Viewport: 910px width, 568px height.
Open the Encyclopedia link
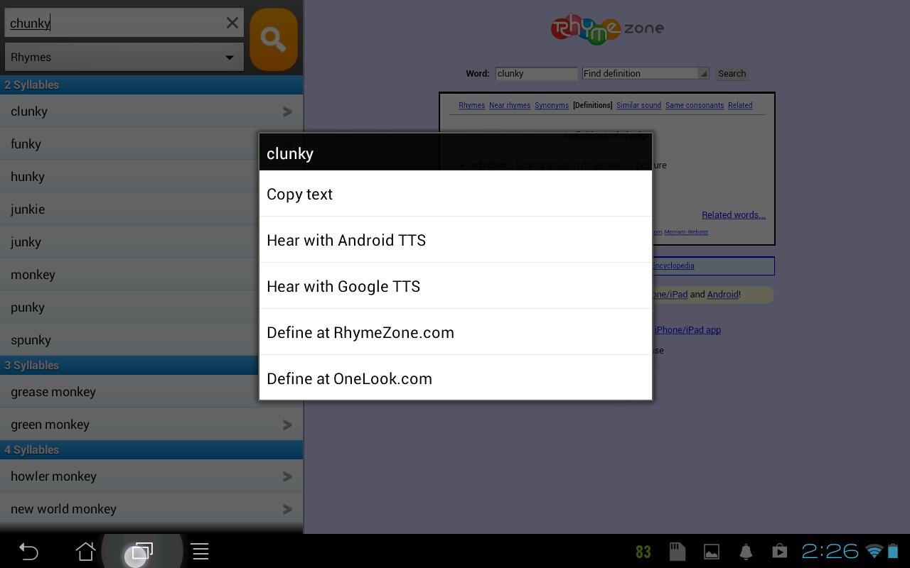pyautogui.click(x=673, y=266)
